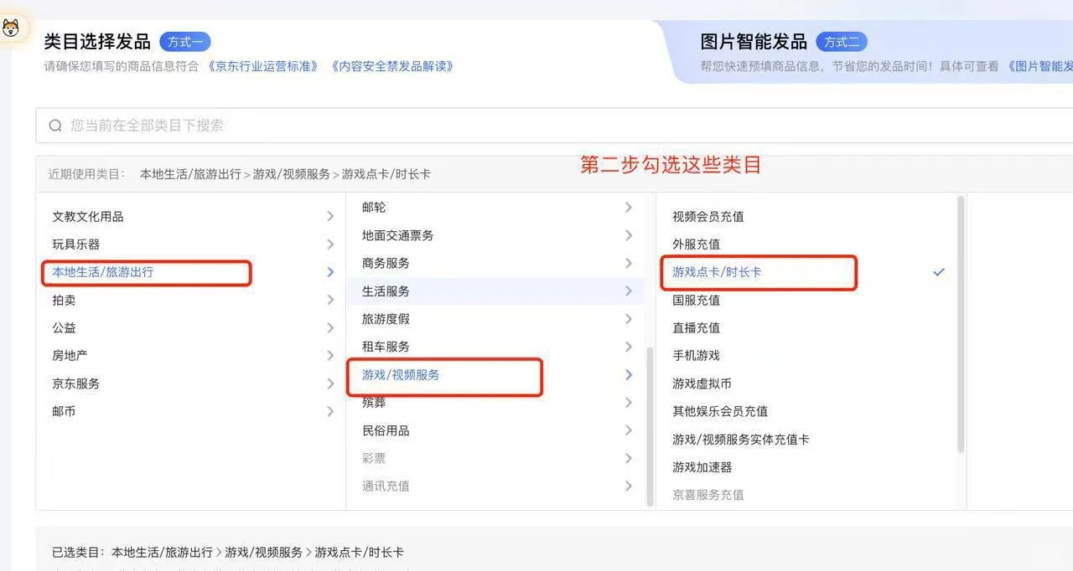Expand 邮轮 chevron
Viewport: 1073px width, 571px height.
pyautogui.click(x=628, y=207)
